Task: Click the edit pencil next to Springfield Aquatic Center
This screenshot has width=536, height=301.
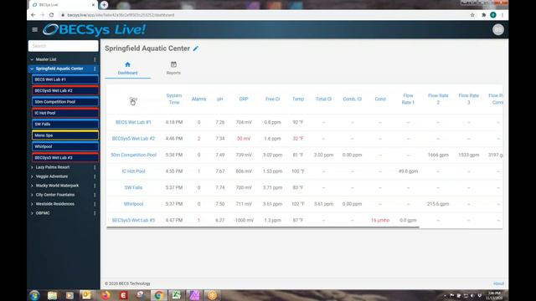Action: (x=196, y=48)
